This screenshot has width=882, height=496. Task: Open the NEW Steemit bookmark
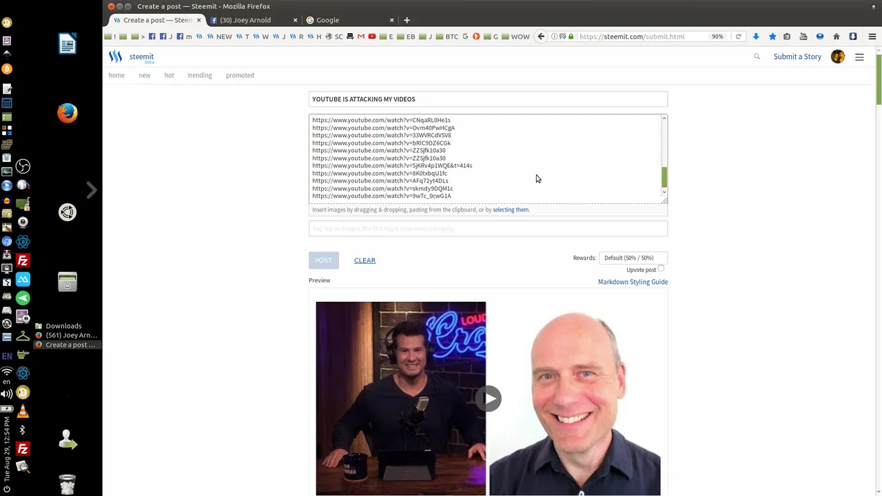(219, 37)
